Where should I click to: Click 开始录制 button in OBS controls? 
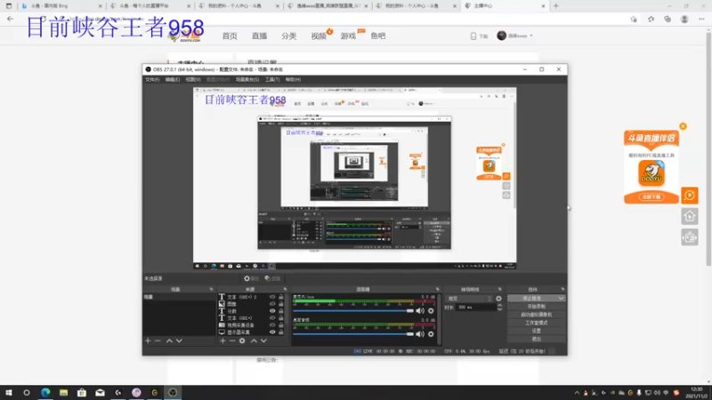[x=537, y=307]
